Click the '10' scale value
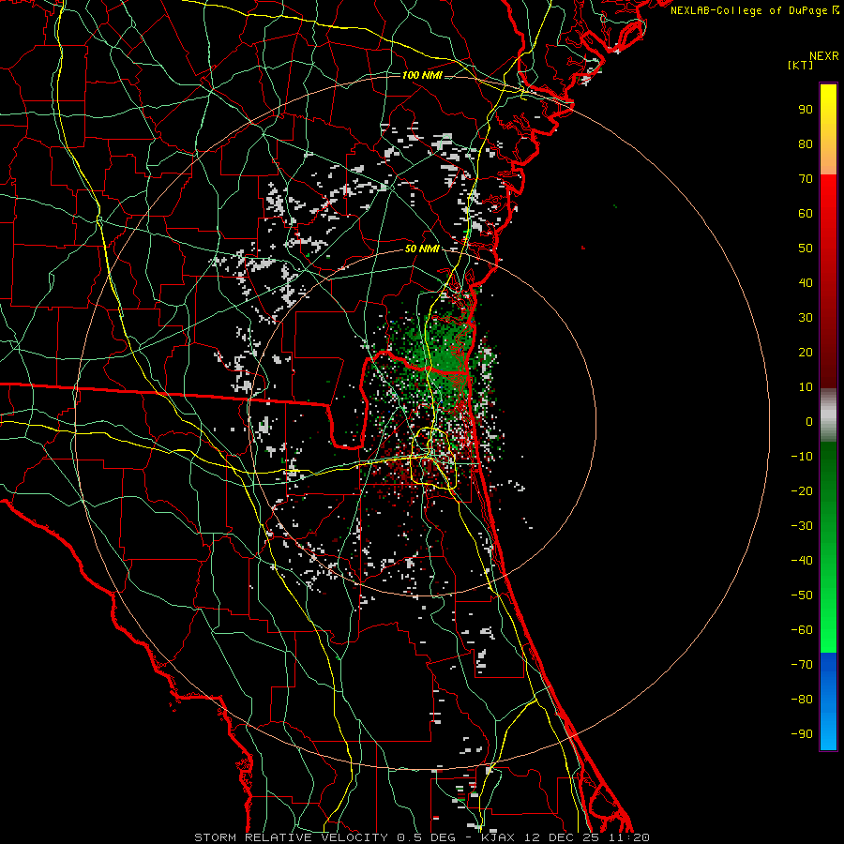The width and height of the screenshot is (844, 844). (806, 387)
